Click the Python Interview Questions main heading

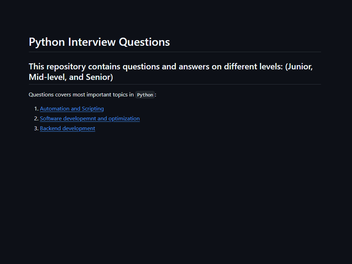[99, 42]
